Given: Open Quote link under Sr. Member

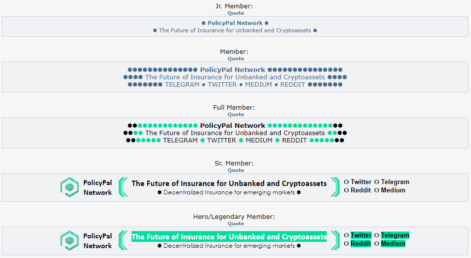Looking at the screenshot, I should click(x=236, y=170).
